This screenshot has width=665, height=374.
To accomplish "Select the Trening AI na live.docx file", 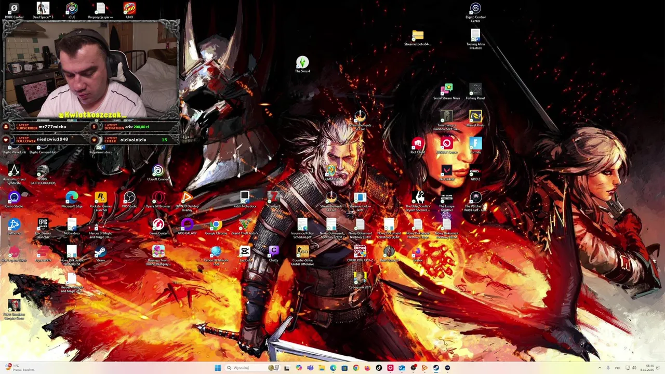I will coord(475,39).
